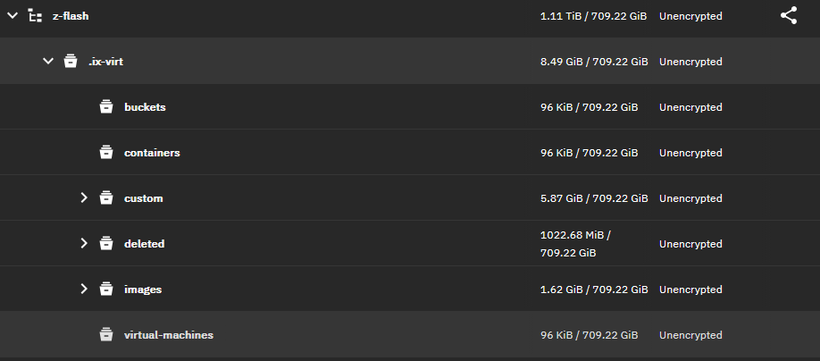Select the buckets dataset row
The image size is (820, 361).
coord(410,106)
